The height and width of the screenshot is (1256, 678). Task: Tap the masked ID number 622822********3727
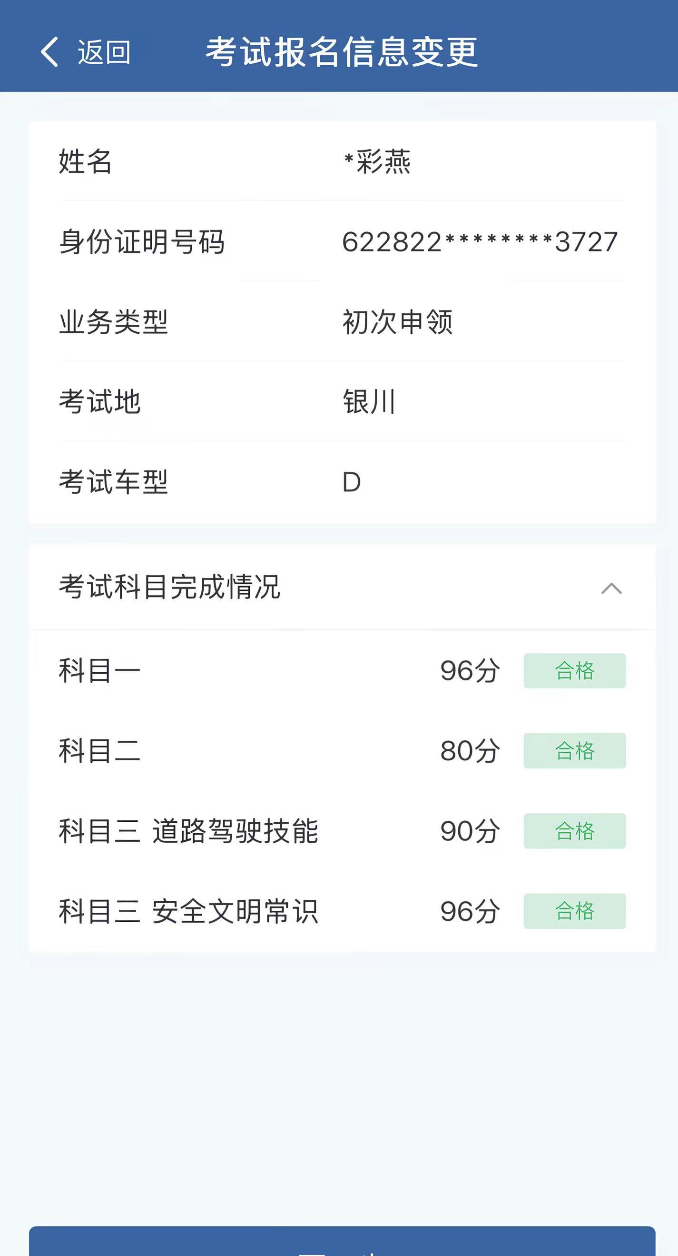pos(480,242)
